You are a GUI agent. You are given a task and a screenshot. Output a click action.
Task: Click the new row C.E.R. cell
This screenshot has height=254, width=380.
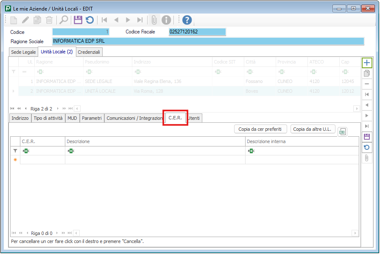[x=42, y=160]
